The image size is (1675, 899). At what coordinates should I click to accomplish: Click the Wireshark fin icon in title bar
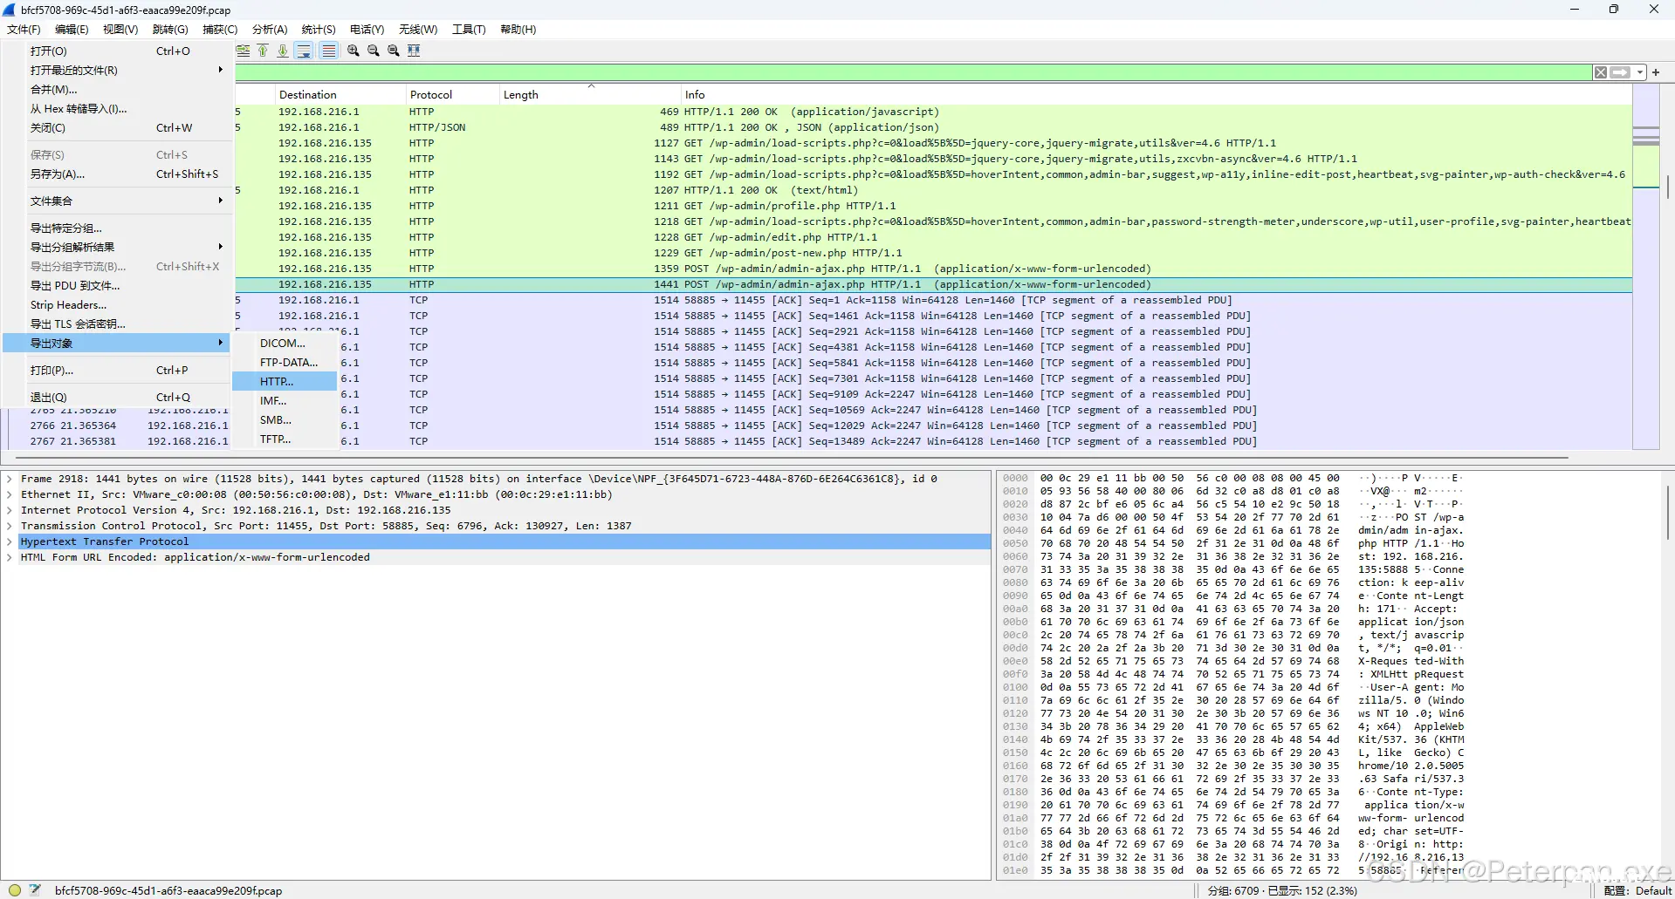pos(10,10)
